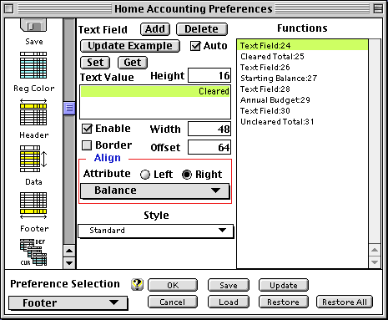Open the Footer preferences icon
This screenshot has width=388, height=320.
(x=33, y=206)
